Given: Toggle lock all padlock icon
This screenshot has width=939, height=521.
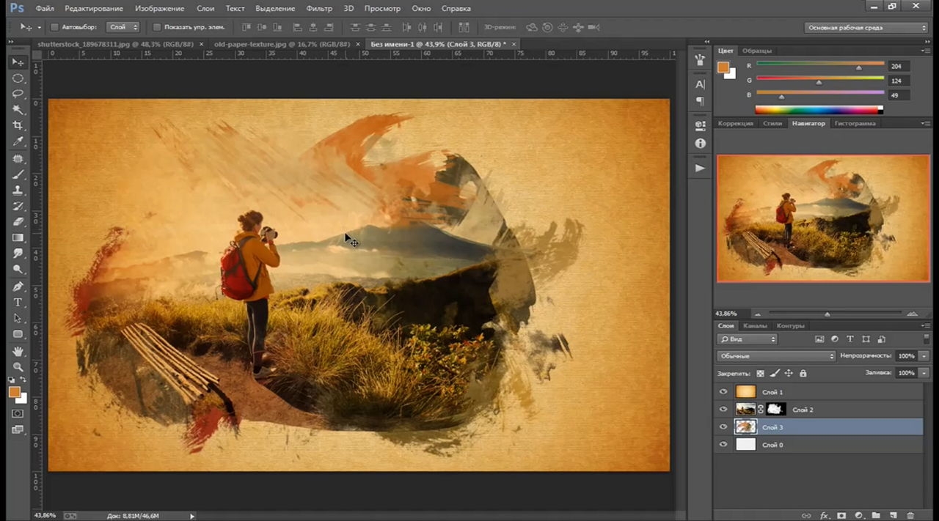Looking at the screenshot, I should pos(803,374).
